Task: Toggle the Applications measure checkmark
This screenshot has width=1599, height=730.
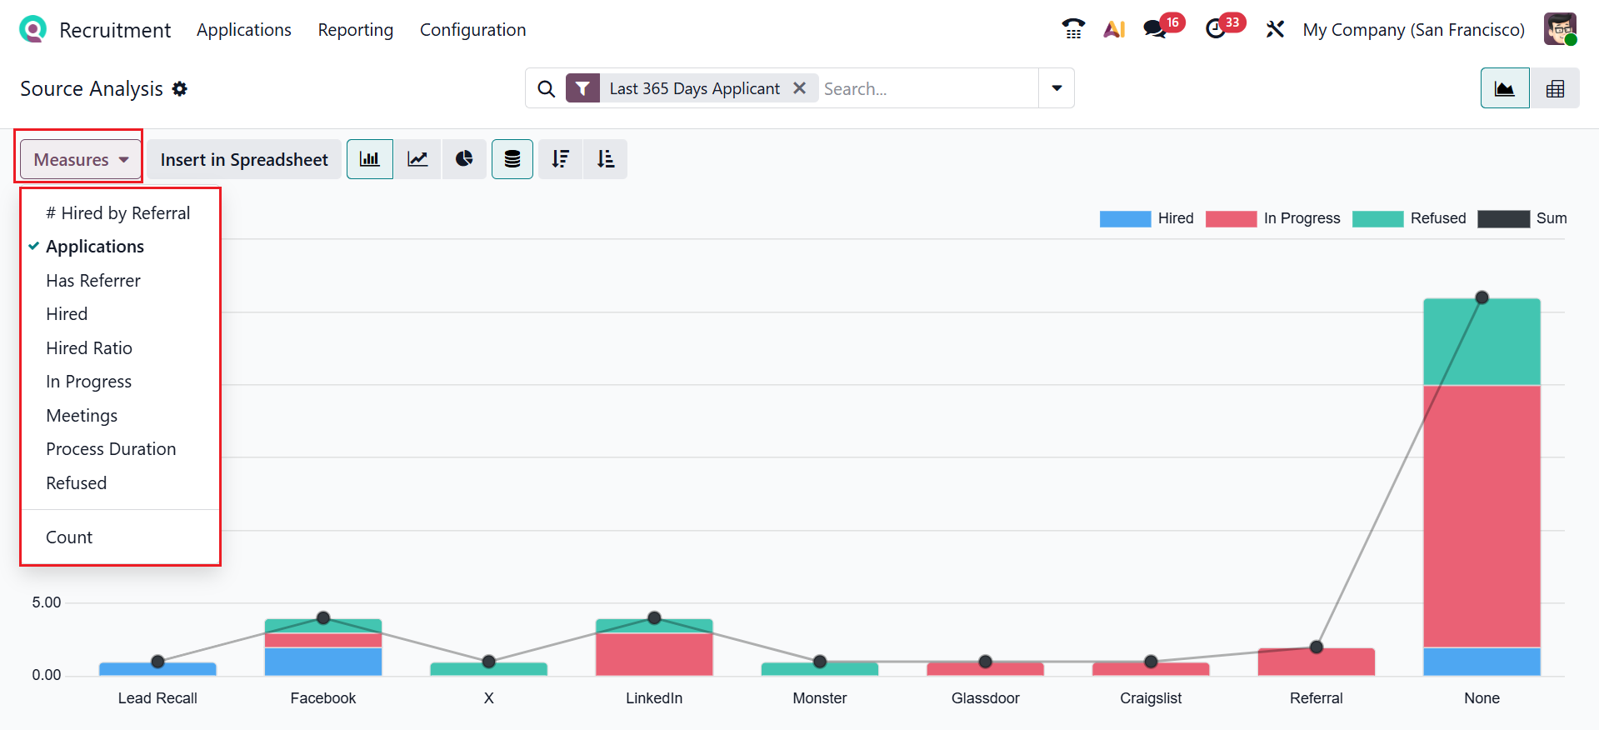Action: tap(95, 247)
